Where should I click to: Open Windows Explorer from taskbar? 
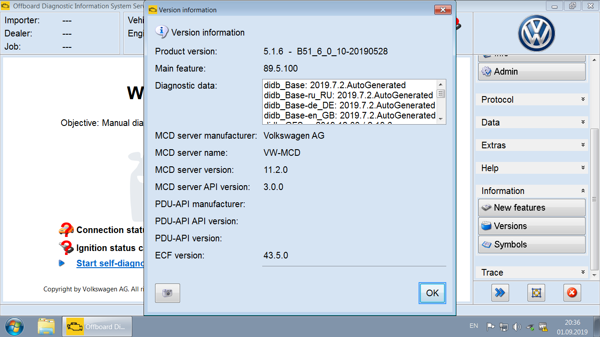point(46,326)
